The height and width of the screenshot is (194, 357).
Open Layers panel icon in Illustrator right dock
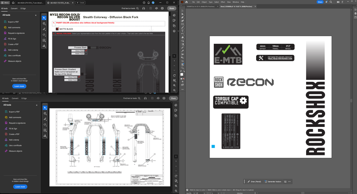[356, 13]
